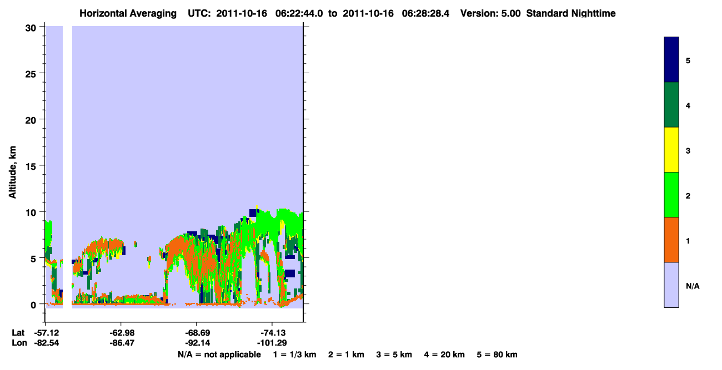
Task: Click the latitude value '-57.12'
Action: pyautogui.click(x=46, y=333)
